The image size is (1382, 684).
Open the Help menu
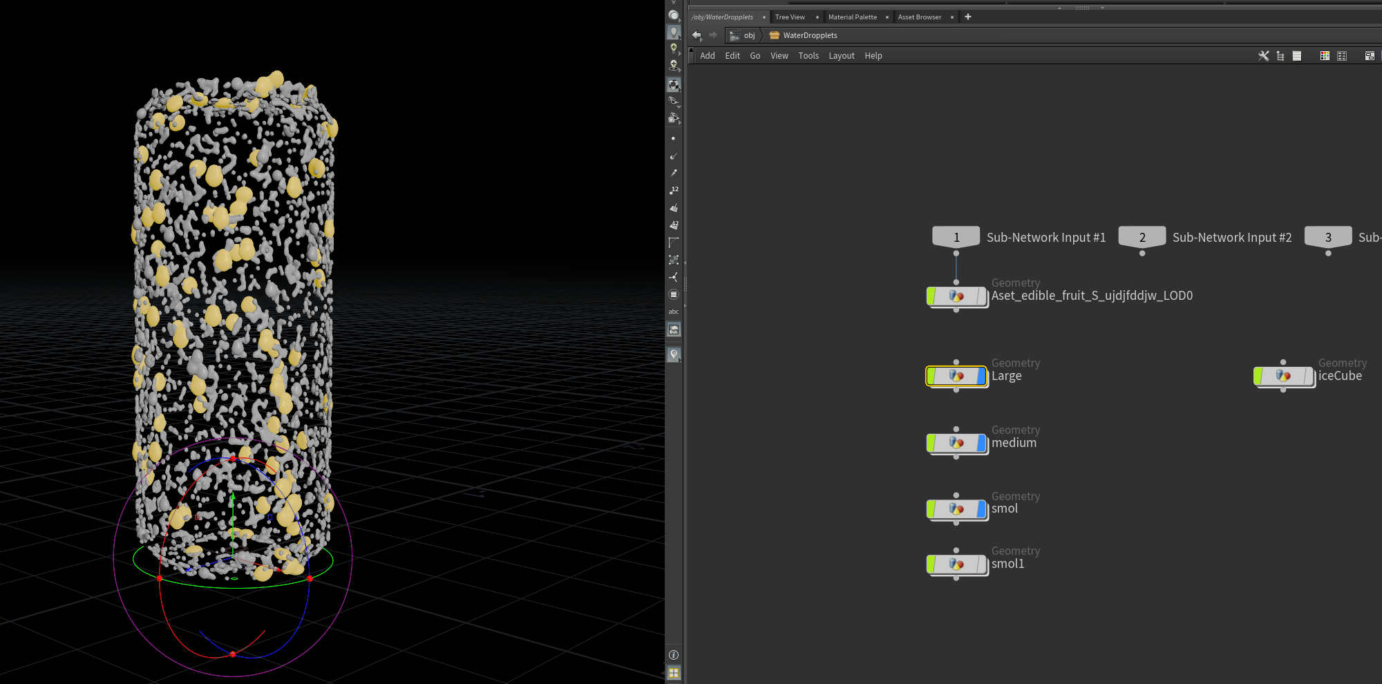pyautogui.click(x=873, y=56)
